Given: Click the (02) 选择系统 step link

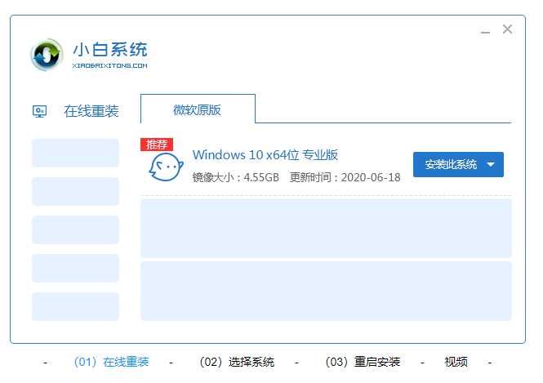Looking at the screenshot, I should click(x=237, y=362).
